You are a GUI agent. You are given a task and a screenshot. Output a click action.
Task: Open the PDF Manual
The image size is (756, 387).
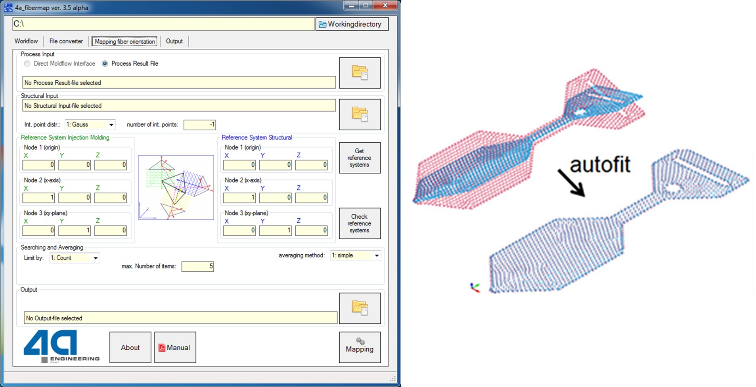(x=175, y=347)
